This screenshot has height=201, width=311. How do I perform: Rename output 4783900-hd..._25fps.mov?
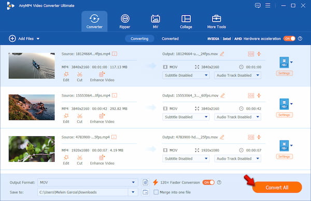[222, 137]
